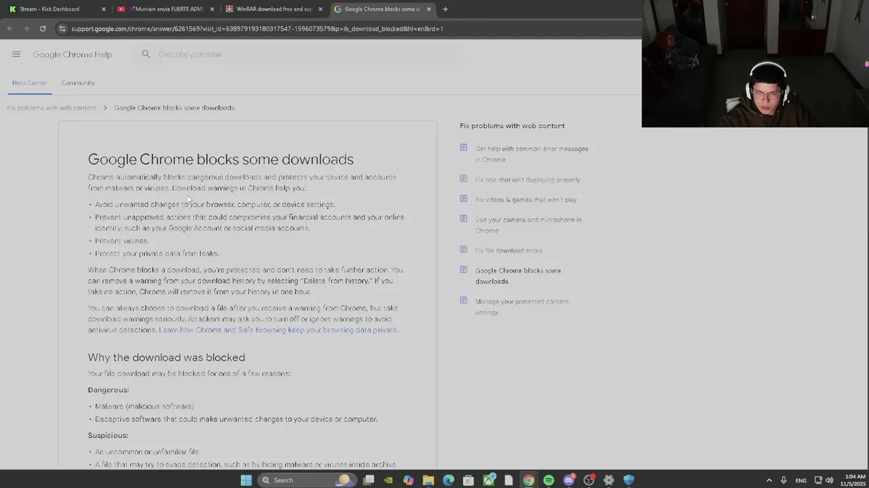
Task: Open 'Fix file download errors' article
Action: click(509, 251)
